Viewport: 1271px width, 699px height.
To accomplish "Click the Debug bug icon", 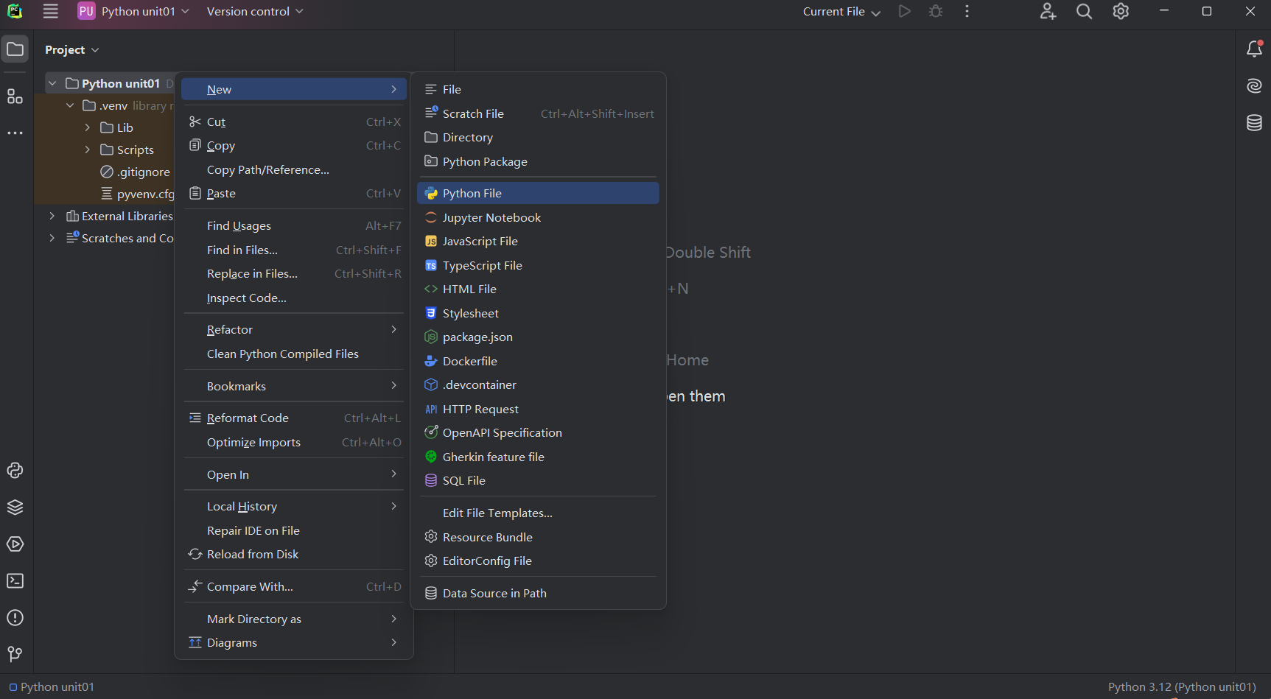I will tap(936, 11).
